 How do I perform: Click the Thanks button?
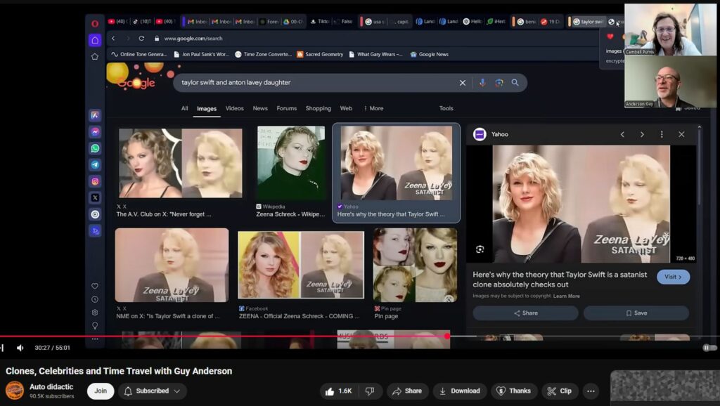point(514,391)
